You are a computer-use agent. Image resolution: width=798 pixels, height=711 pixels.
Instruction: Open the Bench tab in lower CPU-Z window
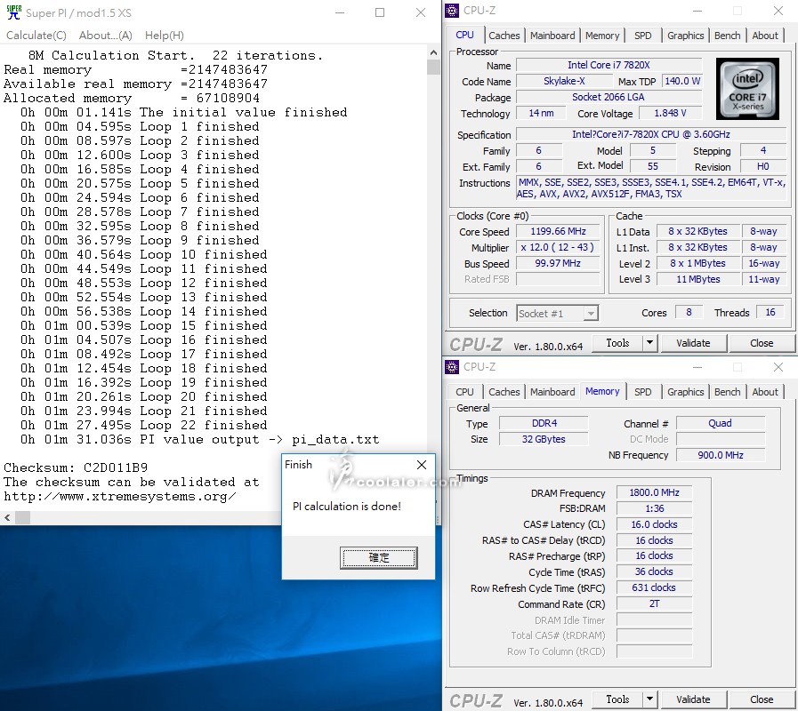(x=727, y=392)
